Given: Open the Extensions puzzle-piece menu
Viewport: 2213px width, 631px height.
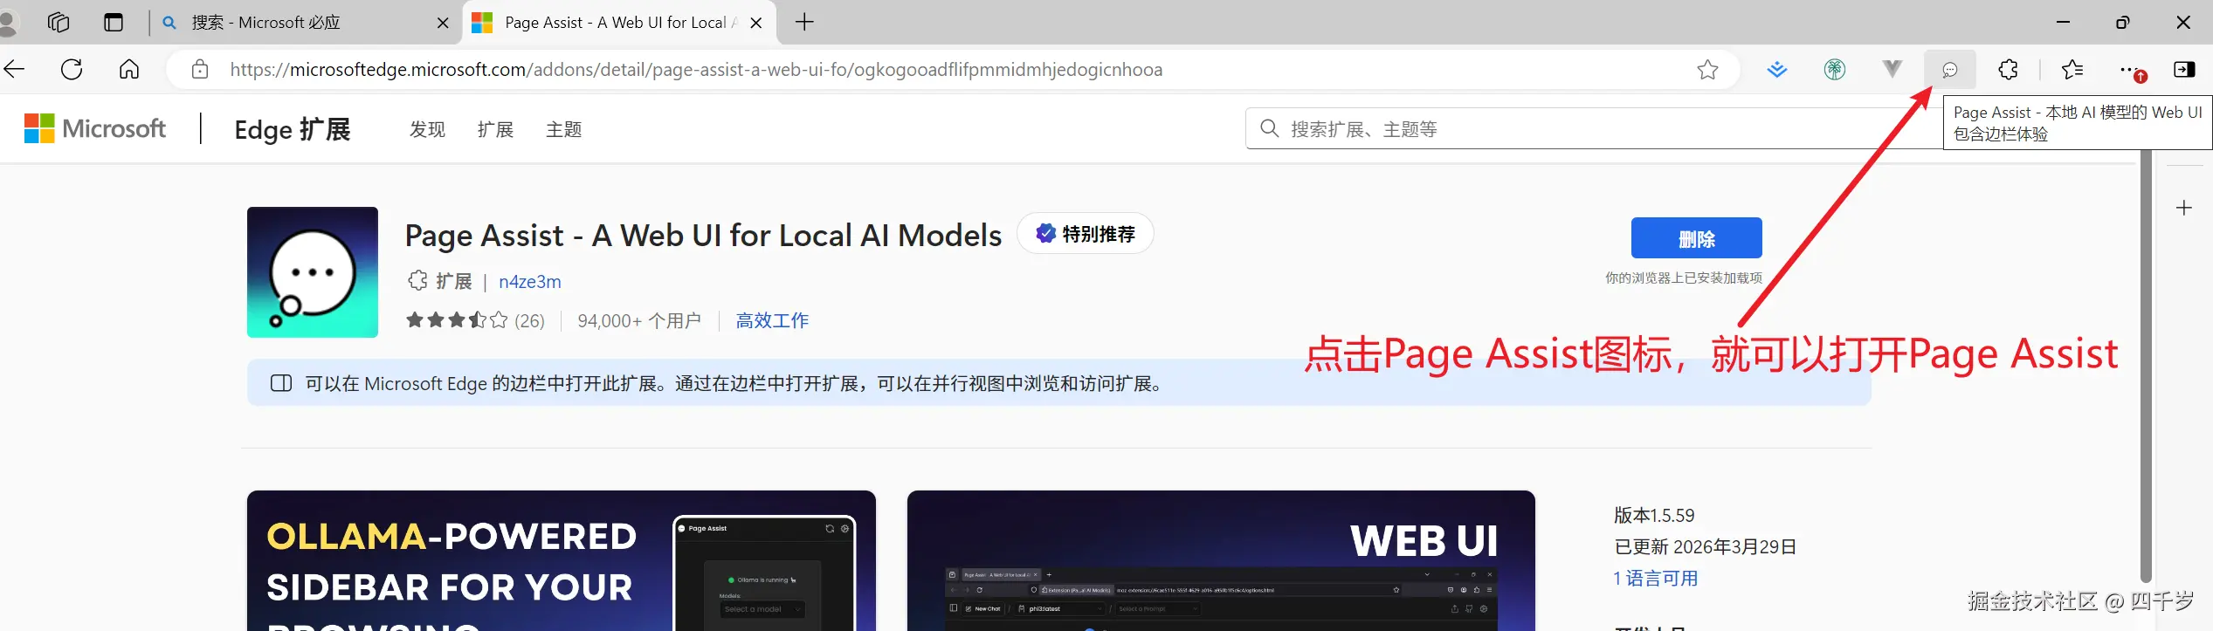Looking at the screenshot, I should coord(2008,70).
